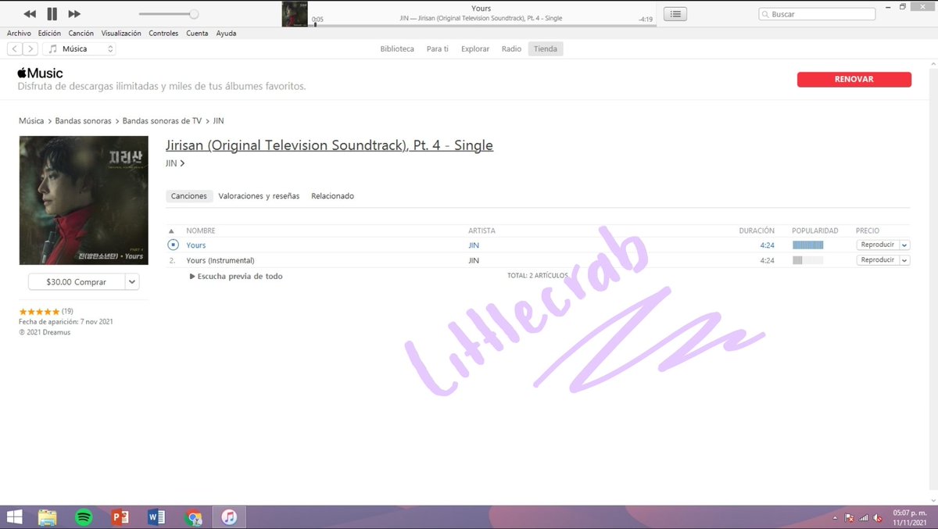Select the Tienda tab
The height and width of the screenshot is (529, 938).
click(x=546, y=48)
